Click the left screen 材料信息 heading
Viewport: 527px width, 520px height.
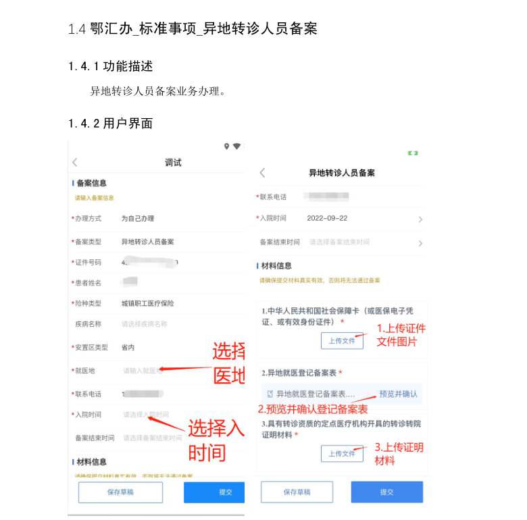coord(91,462)
